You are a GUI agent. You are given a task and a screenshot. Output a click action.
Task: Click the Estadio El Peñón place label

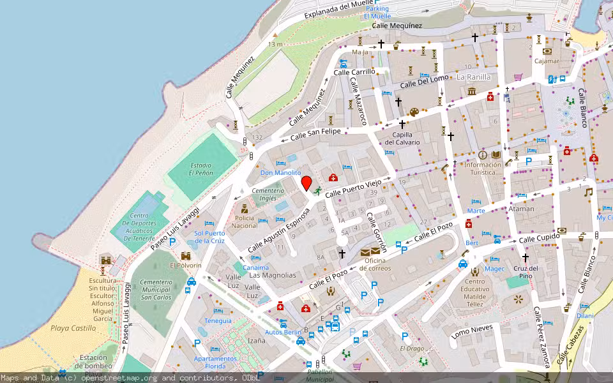[x=201, y=169]
